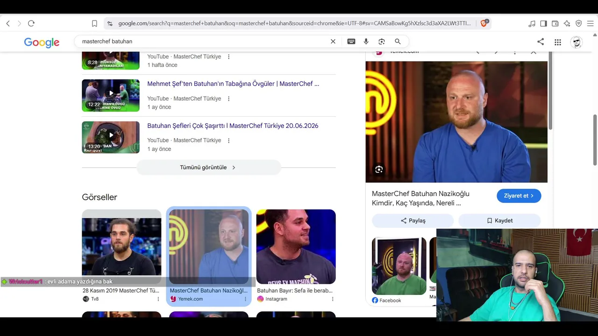598x336 pixels.
Task: Open the Instagram image result thumbnail
Action: coord(296,246)
